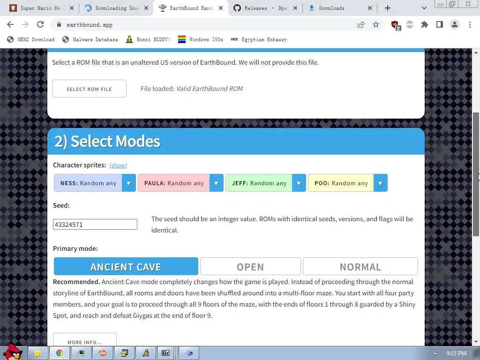
Task: Open the Angry Birds Start button
Action: [14, 352]
